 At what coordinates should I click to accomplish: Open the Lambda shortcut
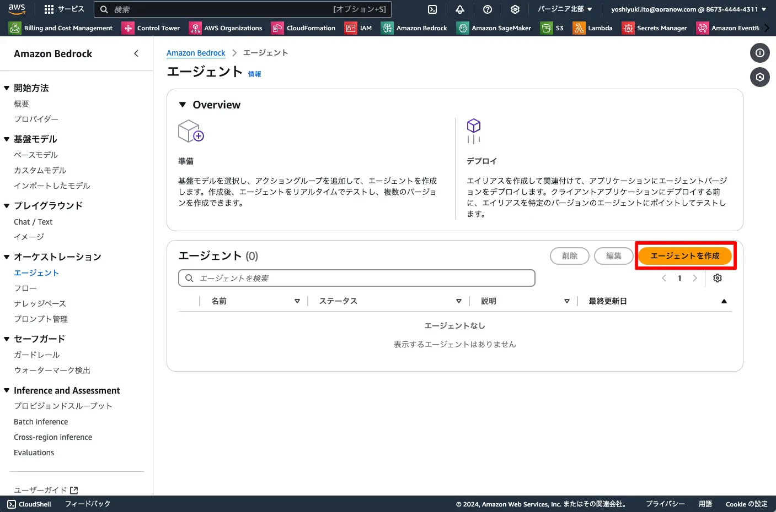click(x=593, y=28)
